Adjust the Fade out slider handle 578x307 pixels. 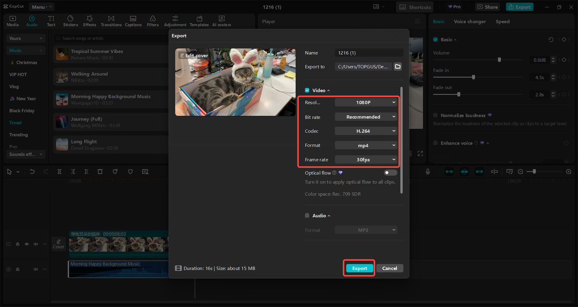pos(459,94)
